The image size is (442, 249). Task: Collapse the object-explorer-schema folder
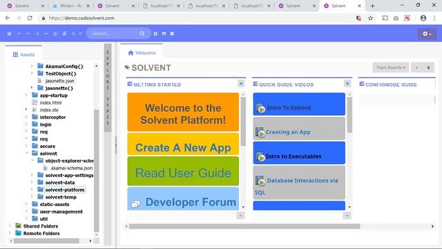tap(32, 160)
